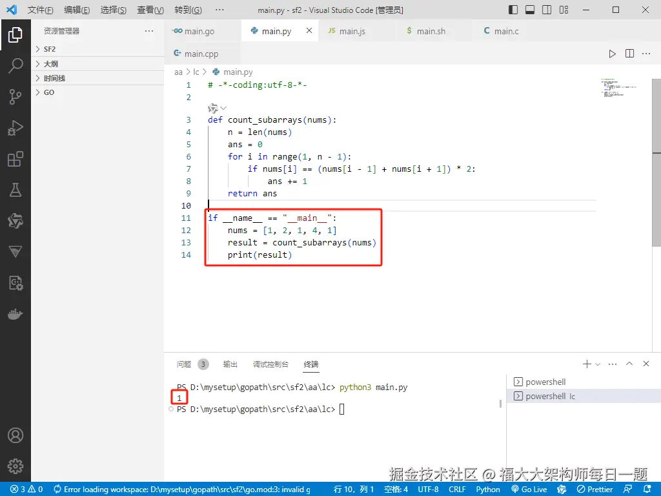The height and width of the screenshot is (496, 661).
Task: Click main.py in the breadcrumb
Action: coord(238,72)
